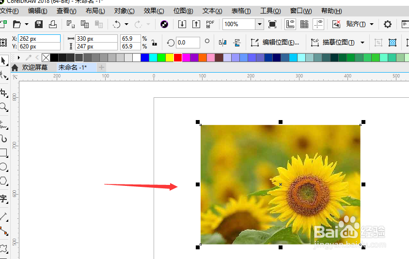Viewport: 409px width, 259px height.
Task: Select the Text tool 字
Action: [x=4, y=199]
